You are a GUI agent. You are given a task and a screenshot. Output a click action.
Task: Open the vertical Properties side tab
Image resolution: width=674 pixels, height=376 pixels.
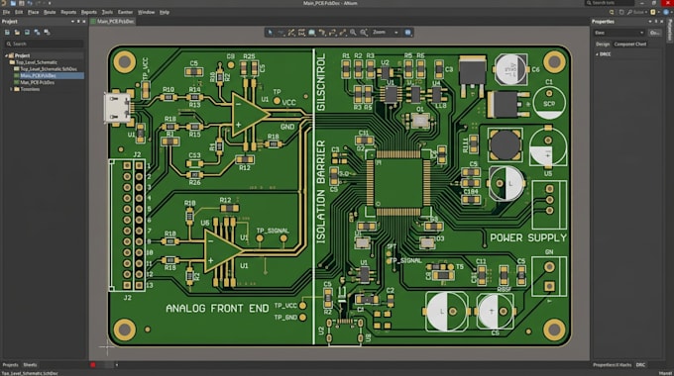670,30
